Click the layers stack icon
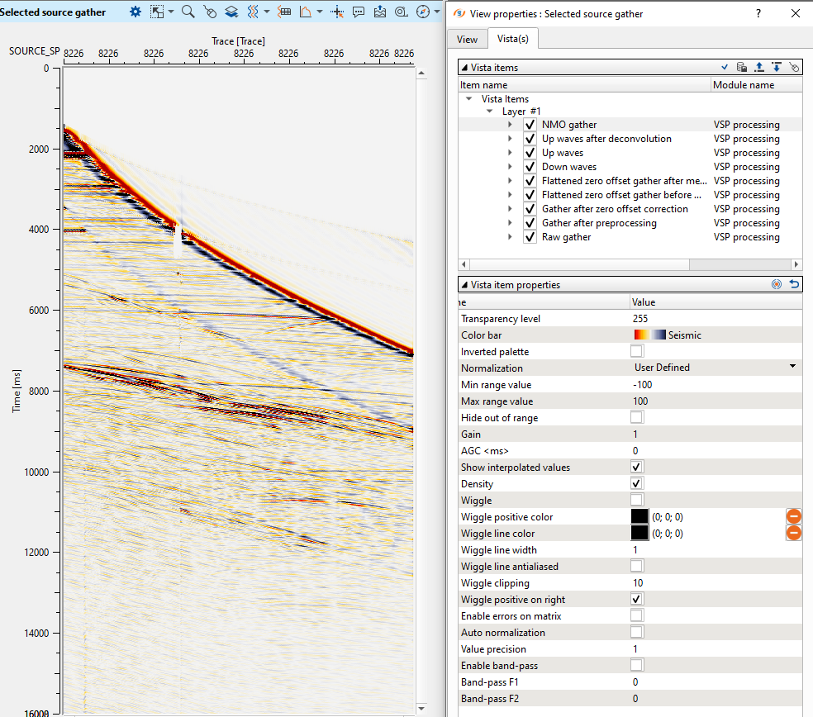Image resolution: width=813 pixels, height=717 pixels. [231, 12]
